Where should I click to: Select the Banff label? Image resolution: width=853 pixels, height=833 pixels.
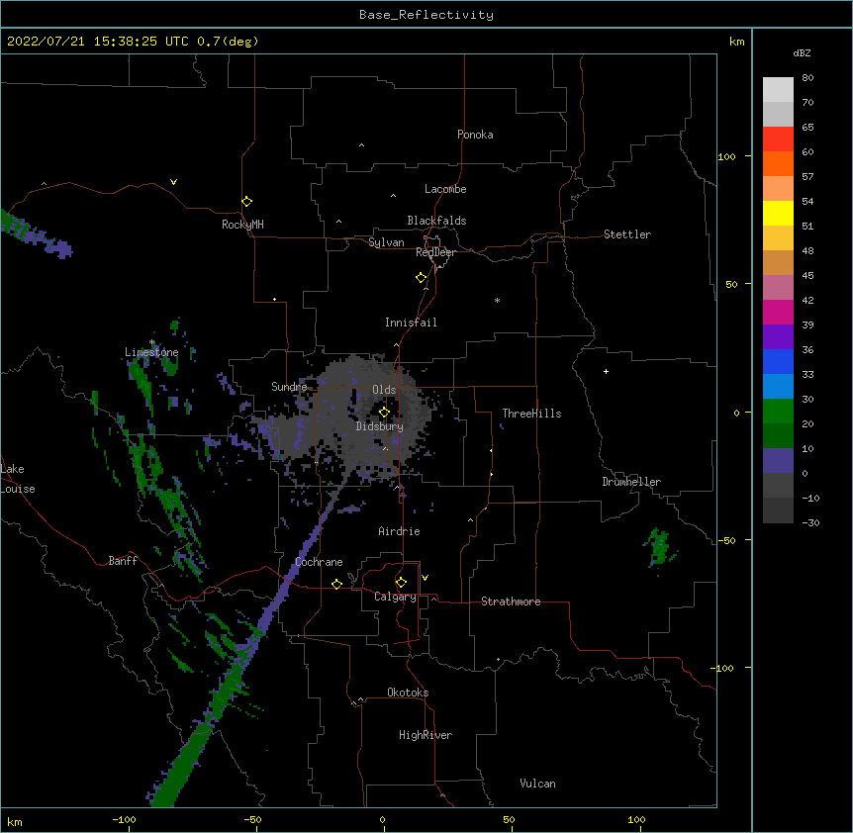pos(123,561)
